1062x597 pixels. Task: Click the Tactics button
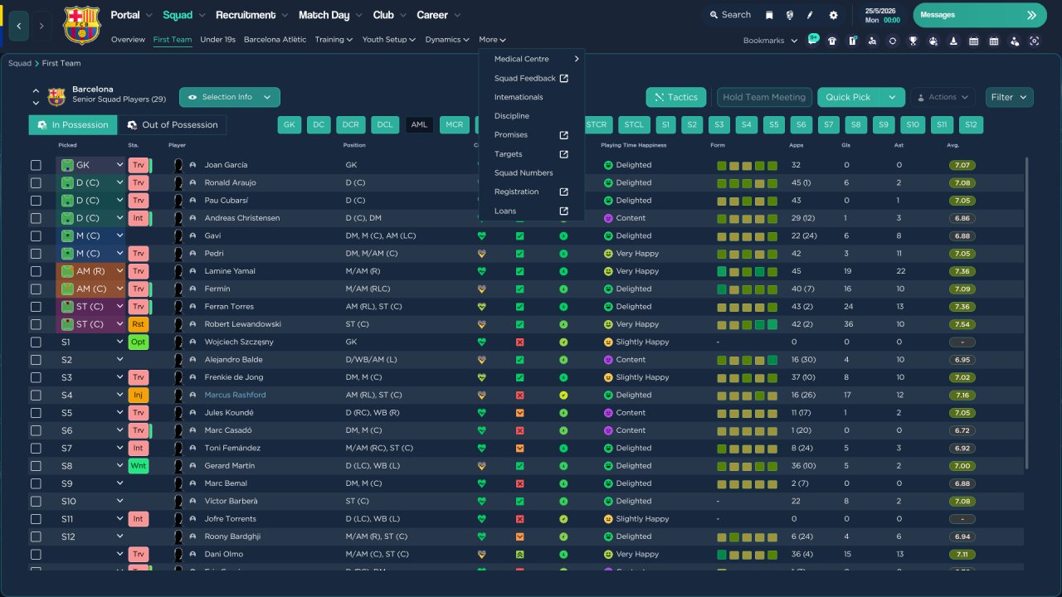coord(675,97)
